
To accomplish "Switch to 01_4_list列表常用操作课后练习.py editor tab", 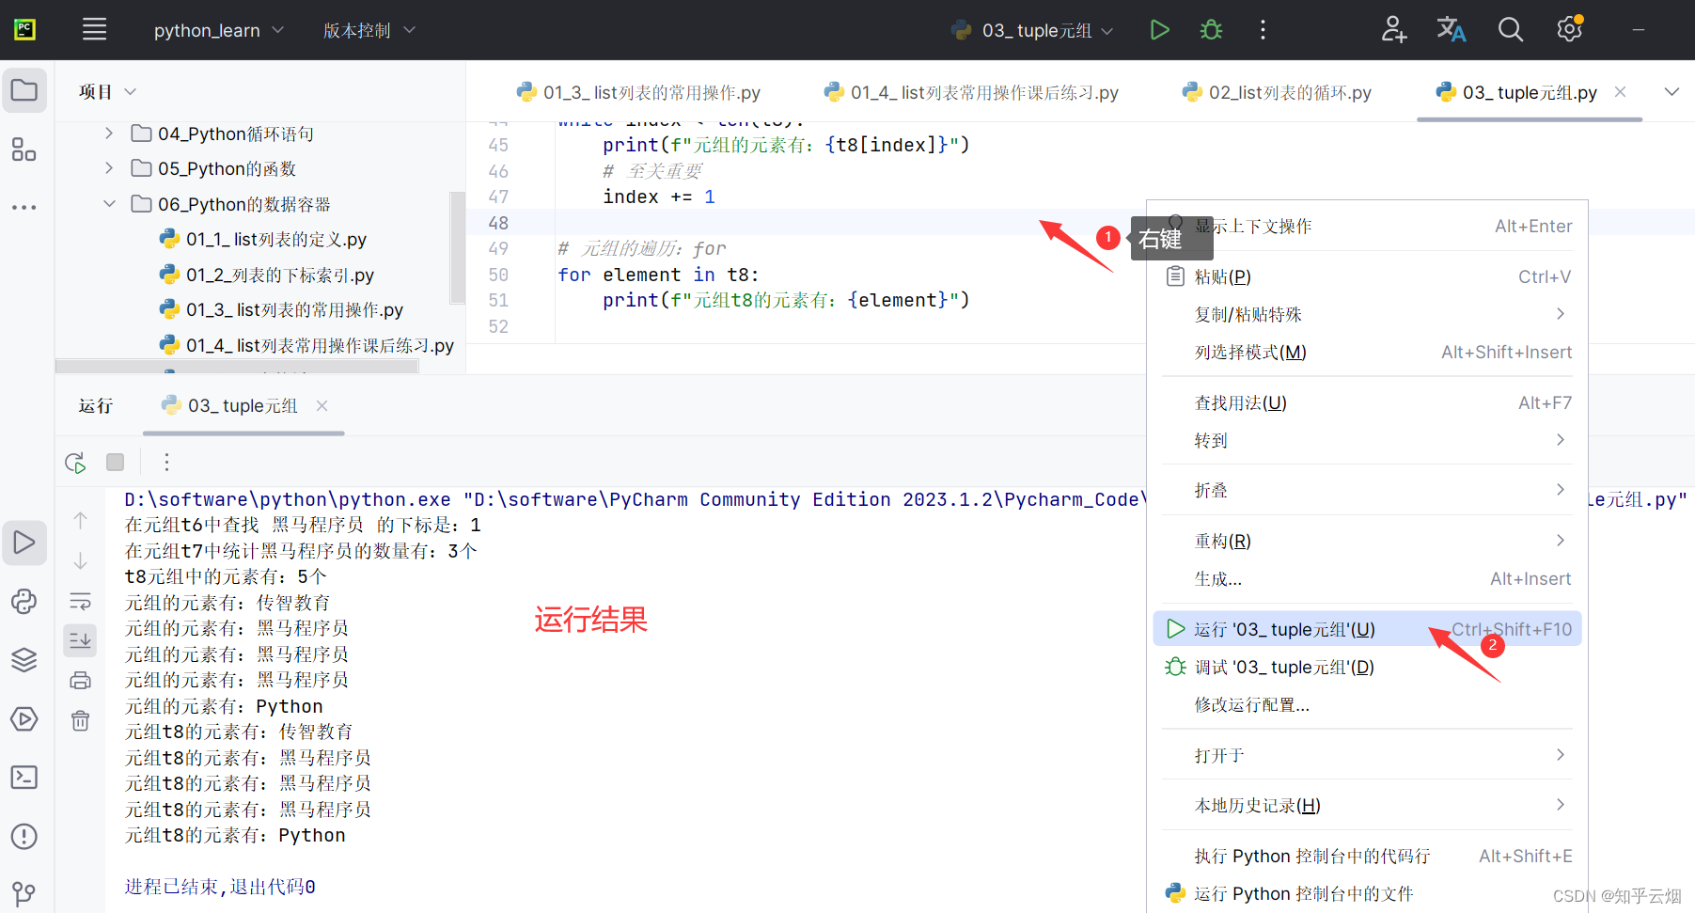I will (972, 92).
